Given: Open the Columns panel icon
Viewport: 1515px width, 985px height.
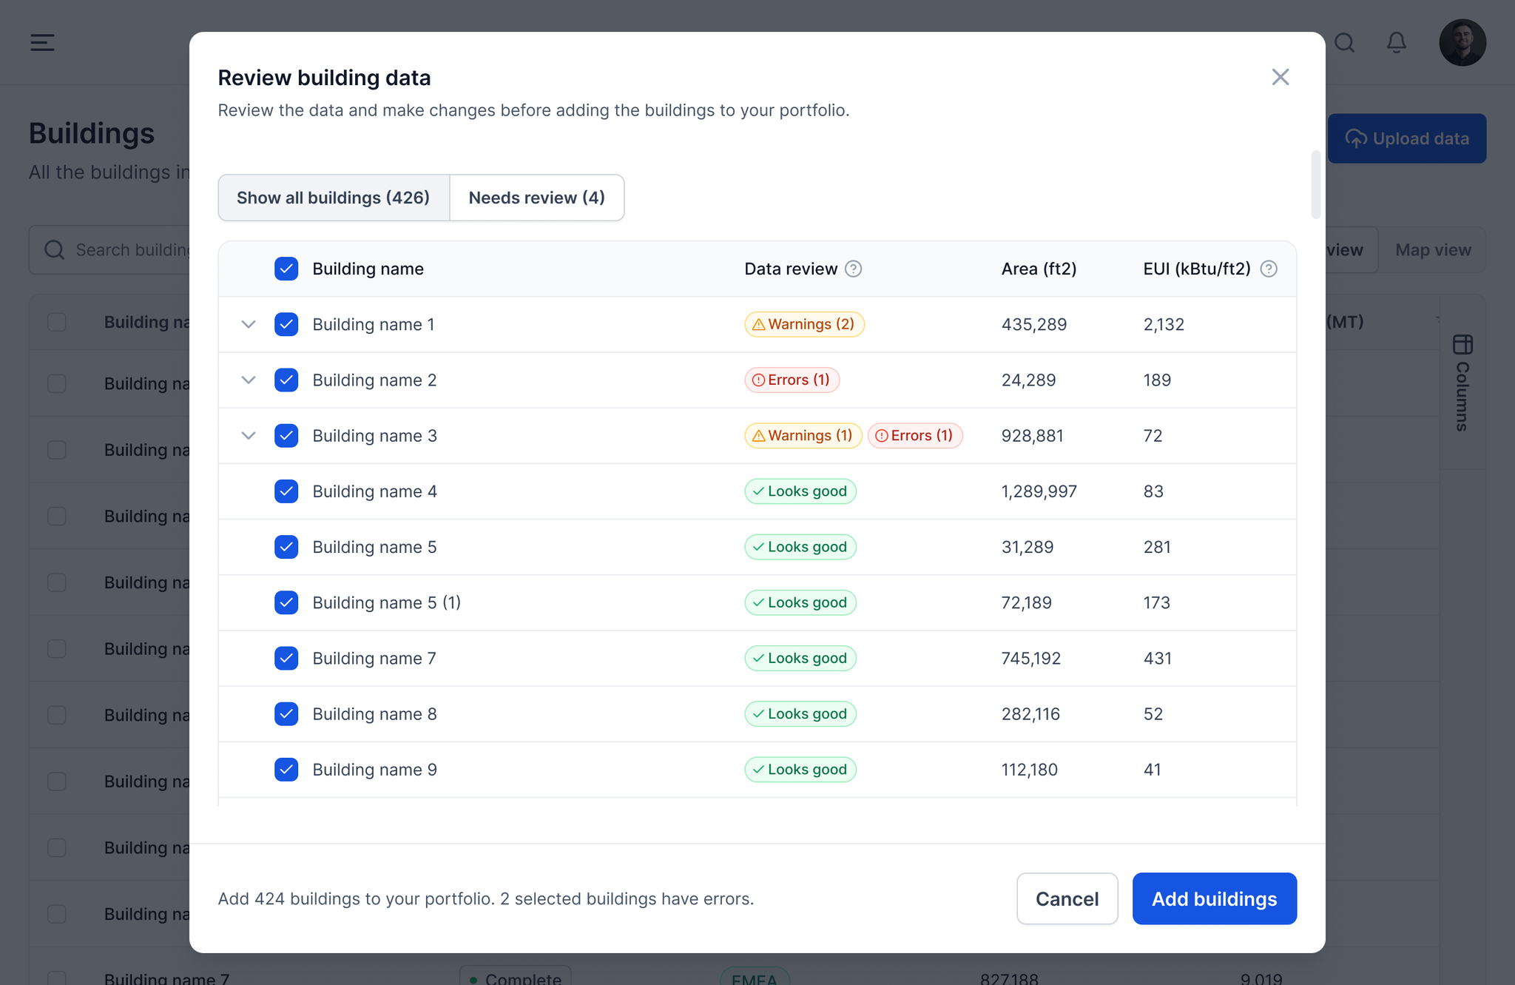Looking at the screenshot, I should [x=1462, y=345].
